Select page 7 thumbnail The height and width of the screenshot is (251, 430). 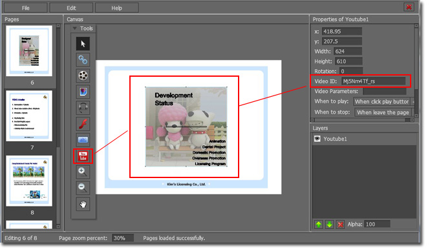pyautogui.click(x=29, y=116)
